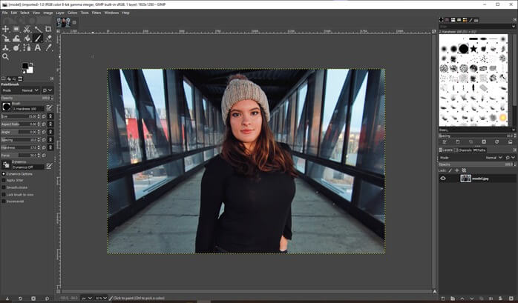Select the Fuzzy Select wand tool
Image resolution: width=518 pixels, height=303 pixels.
pos(38,30)
